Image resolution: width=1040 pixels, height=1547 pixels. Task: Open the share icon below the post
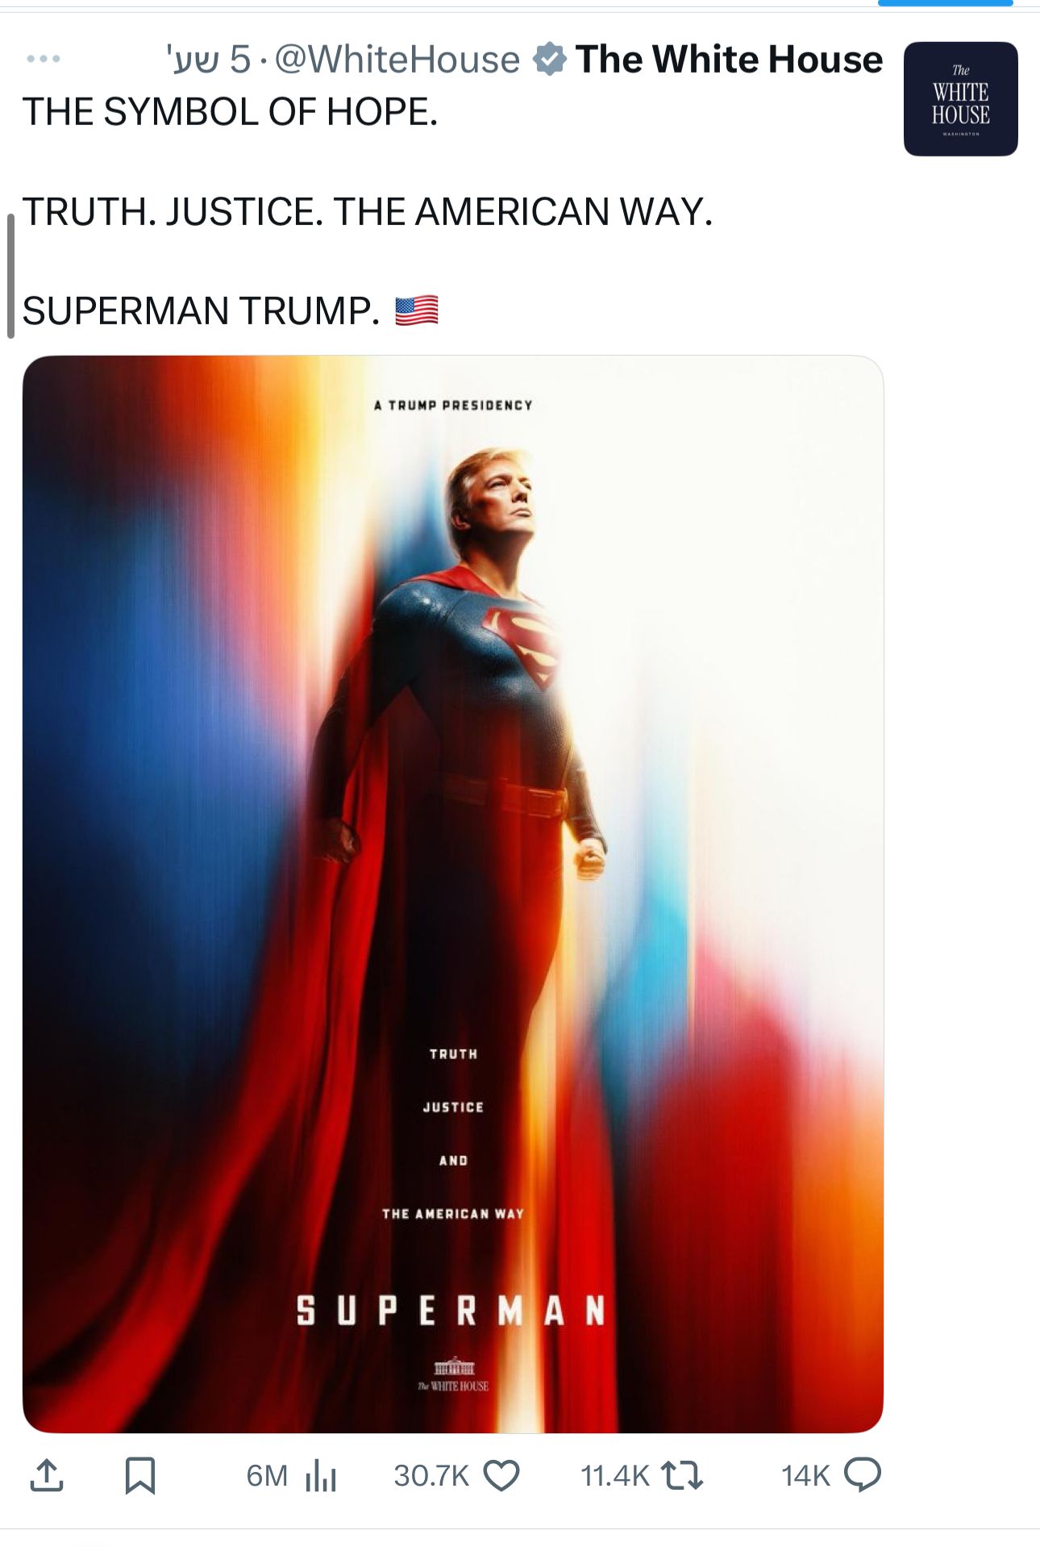pyautogui.click(x=46, y=1475)
